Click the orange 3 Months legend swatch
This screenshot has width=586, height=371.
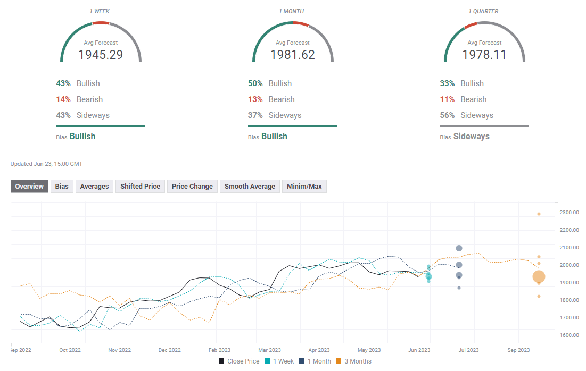tap(340, 361)
